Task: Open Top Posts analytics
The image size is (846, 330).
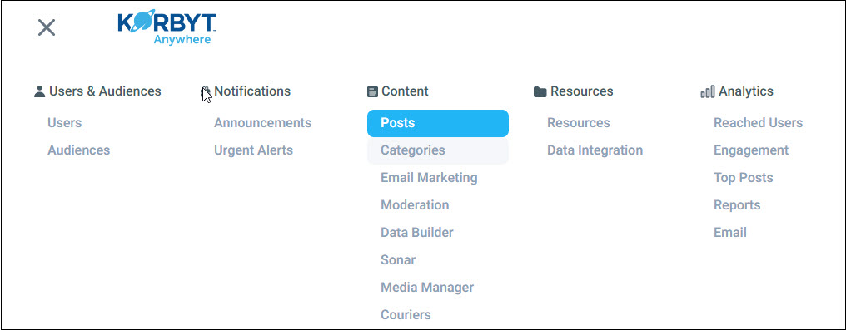Action: [x=744, y=178]
